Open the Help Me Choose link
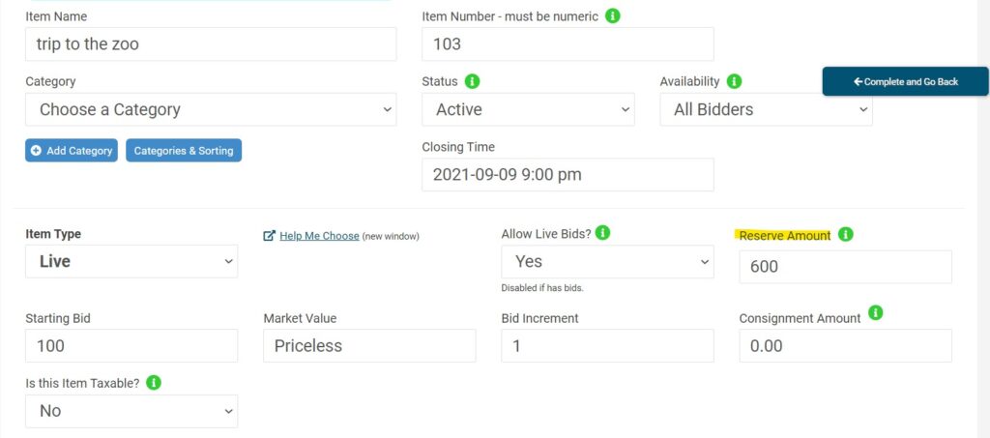This screenshot has width=990, height=438. 319,236
